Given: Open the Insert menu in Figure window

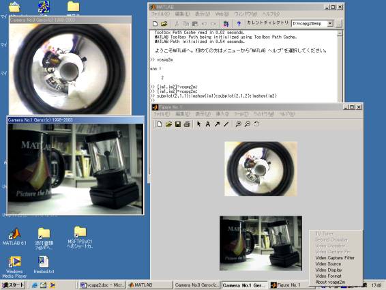Looking at the screenshot, I should pos(222,114).
